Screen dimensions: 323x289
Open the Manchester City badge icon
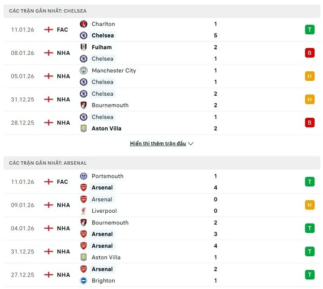click(x=83, y=70)
